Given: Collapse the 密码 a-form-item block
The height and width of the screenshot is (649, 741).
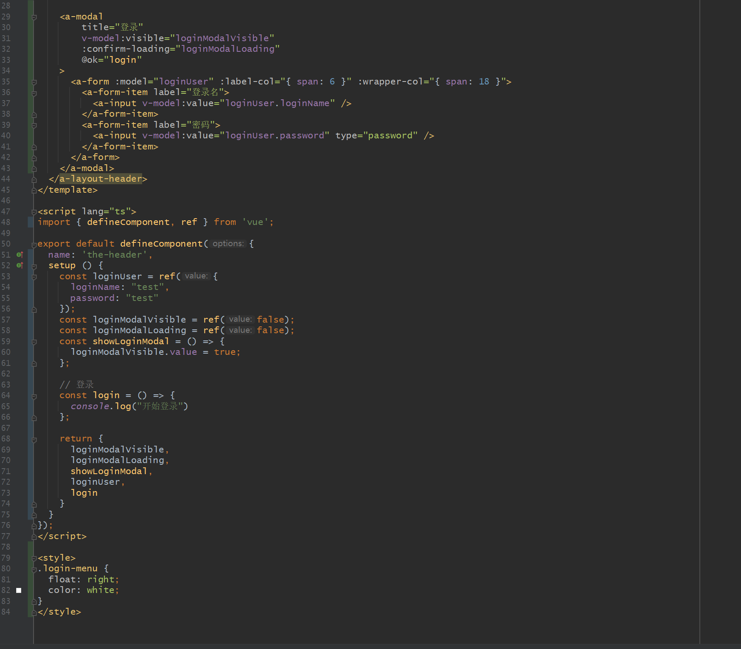Looking at the screenshot, I should pyautogui.click(x=34, y=125).
